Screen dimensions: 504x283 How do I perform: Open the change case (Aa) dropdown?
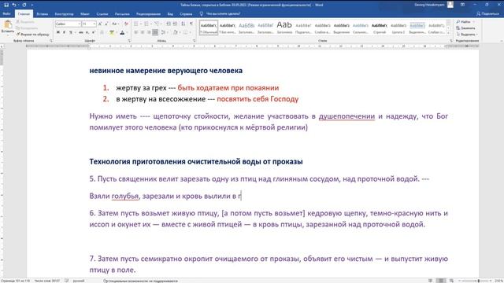[115, 24]
